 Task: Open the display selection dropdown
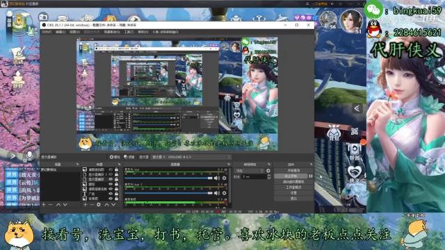[191, 157]
